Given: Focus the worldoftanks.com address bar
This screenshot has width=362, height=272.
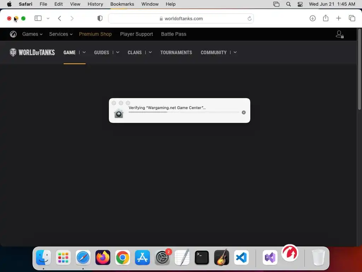Looking at the screenshot, I should [x=181, y=18].
